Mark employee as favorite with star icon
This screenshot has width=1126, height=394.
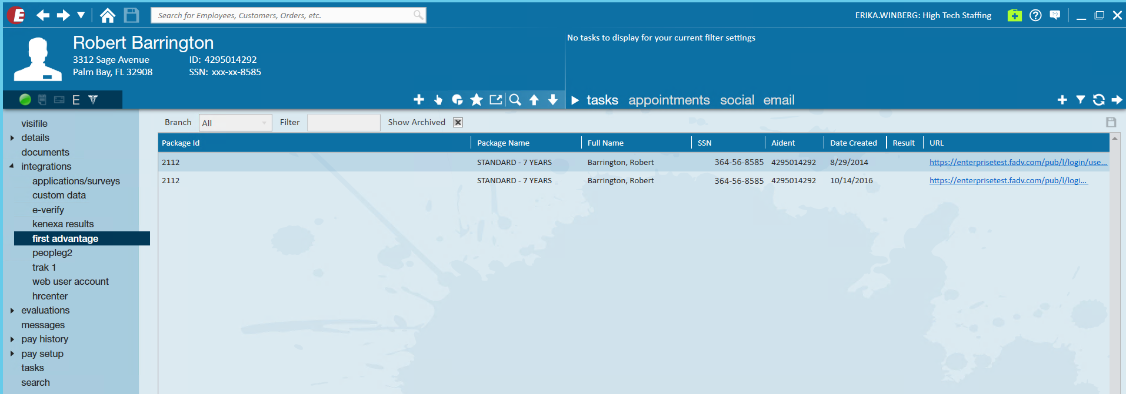pos(477,100)
